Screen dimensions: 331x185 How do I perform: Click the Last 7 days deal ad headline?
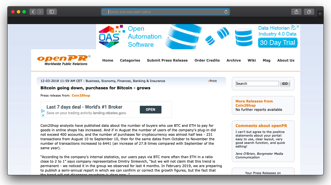pyautogui.click(x=84, y=107)
